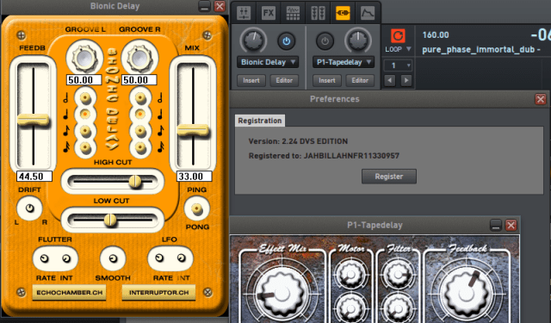The image size is (551, 323).
Task: Click the left arrow loop move button
Action: point(389,80)
